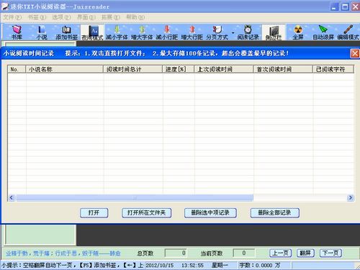This screenshot has width=360, height=270.
Task: Click 减小行距 to reduce line spacing
Action: tap(167, 32)
